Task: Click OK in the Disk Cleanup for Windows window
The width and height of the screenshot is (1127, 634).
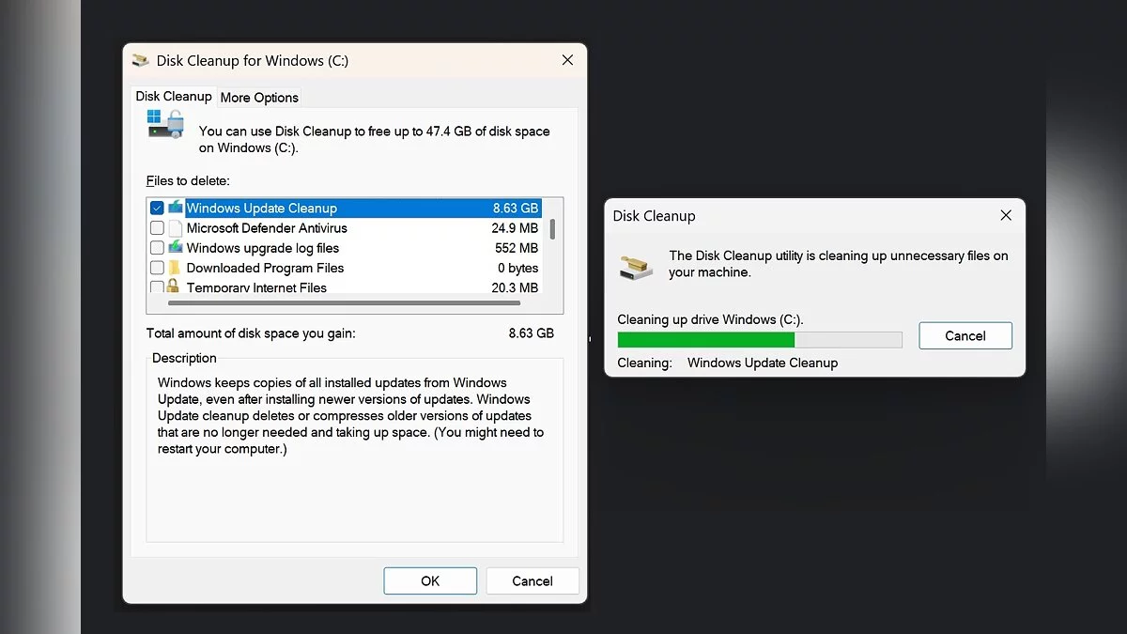Action: click(430, 581)
